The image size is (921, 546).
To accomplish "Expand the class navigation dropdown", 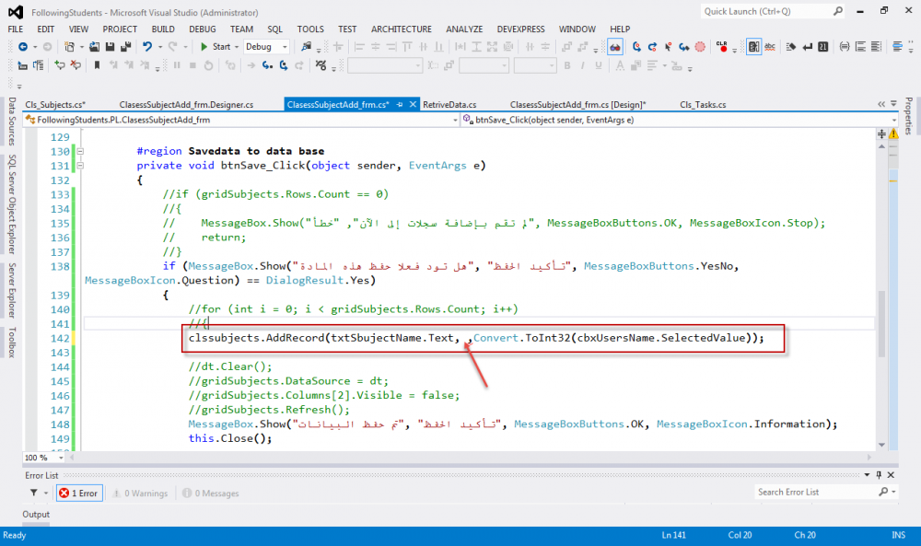I will 455,120.
